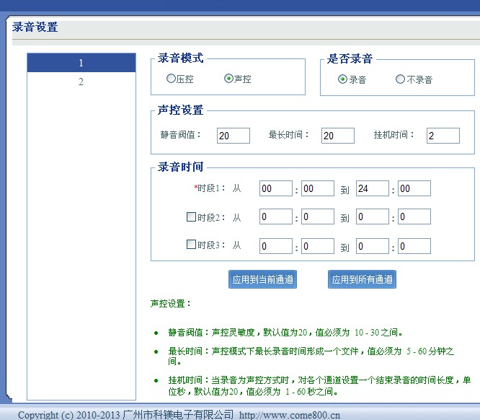Open the www.come800.cn footer link
Image resolution: width=480 pixels, height=420 pixels.
point(290,415)
